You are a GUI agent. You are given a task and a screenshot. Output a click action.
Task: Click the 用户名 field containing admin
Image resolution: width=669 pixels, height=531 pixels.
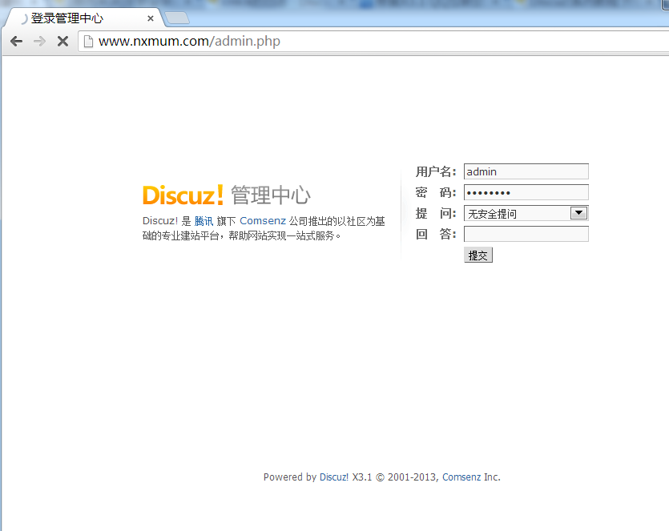tap(526, 171)
